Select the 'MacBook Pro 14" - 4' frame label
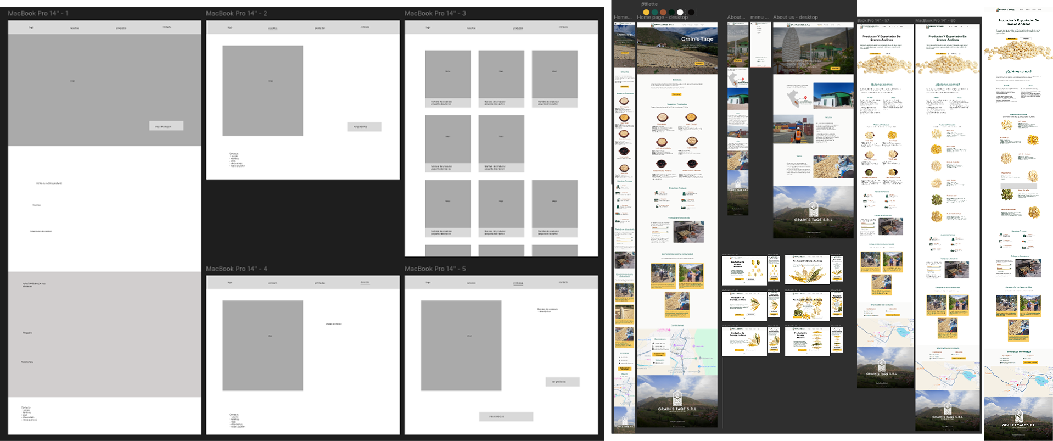 click(237, 269)
